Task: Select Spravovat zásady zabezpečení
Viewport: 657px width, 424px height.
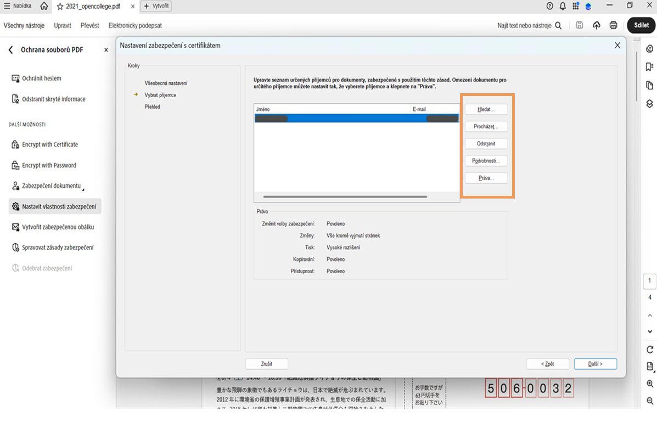Action: pyautogui.click(x=53, y=247)
